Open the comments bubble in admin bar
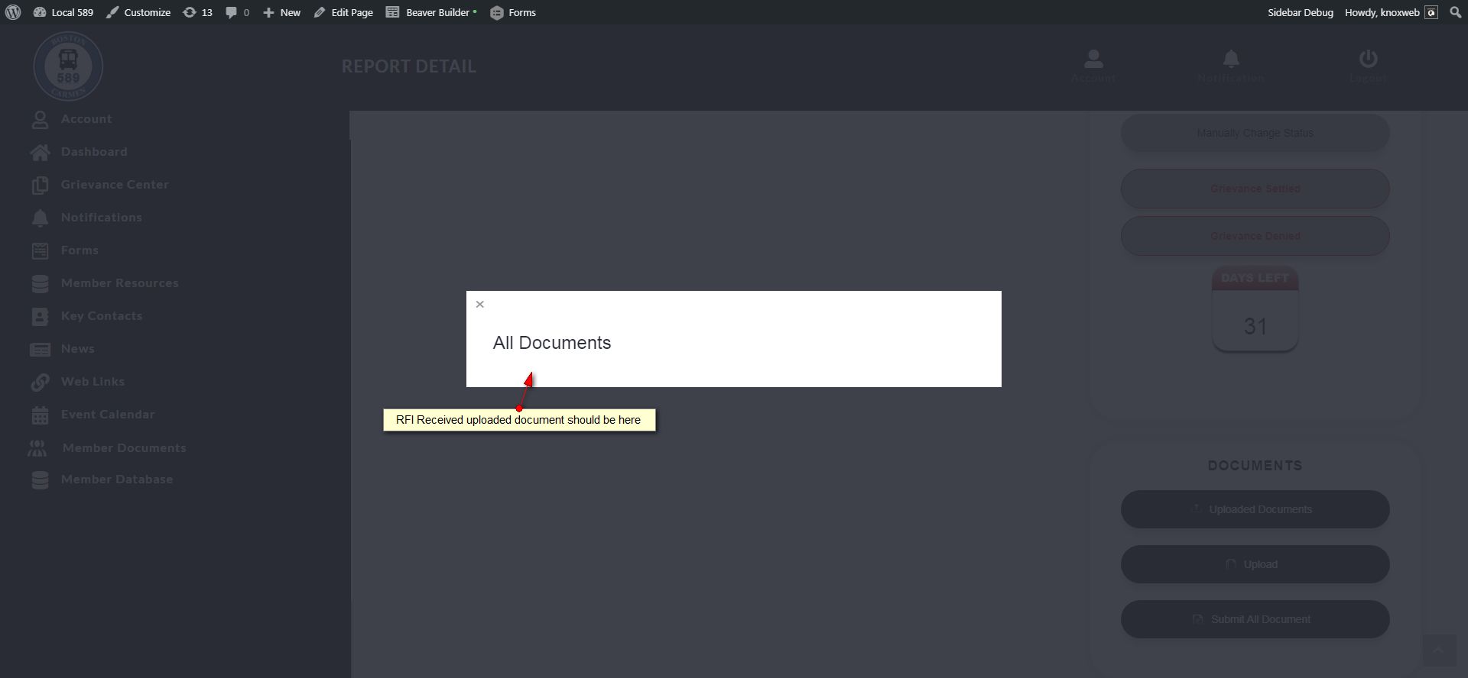 (x=237, y=12)
